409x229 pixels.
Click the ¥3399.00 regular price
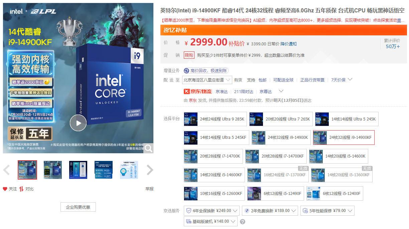click(x=256, y=44)
